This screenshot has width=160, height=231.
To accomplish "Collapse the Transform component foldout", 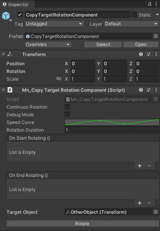I will point(3,54).
